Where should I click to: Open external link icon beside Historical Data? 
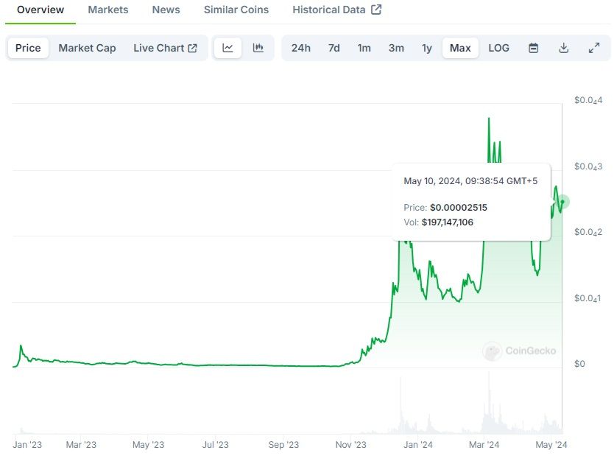click(x=376, y=10)
